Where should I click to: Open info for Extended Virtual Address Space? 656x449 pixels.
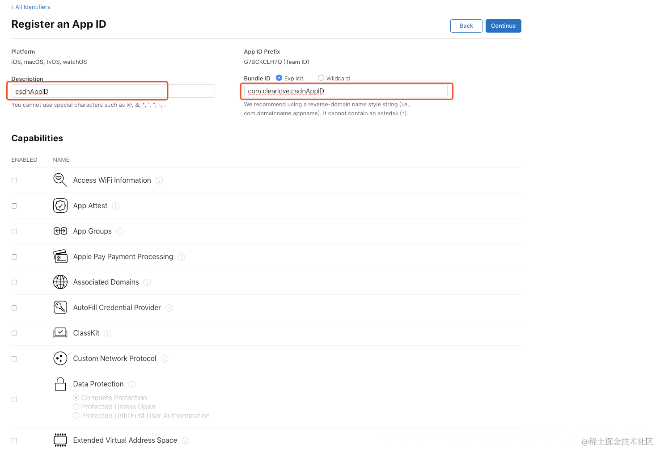[x=185, y=441]
